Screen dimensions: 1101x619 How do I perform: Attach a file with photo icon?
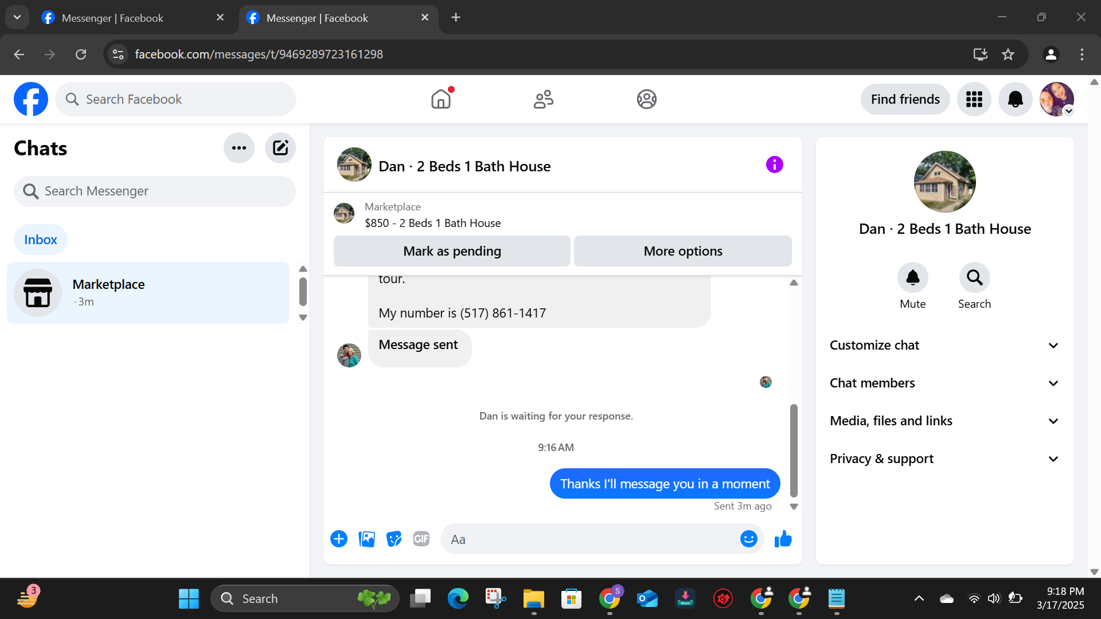point(366,539)
